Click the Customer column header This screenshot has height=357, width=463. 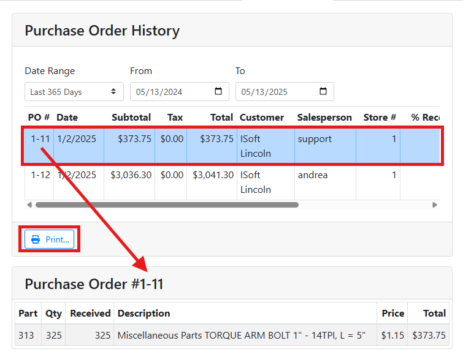click(x=262, y=117)
